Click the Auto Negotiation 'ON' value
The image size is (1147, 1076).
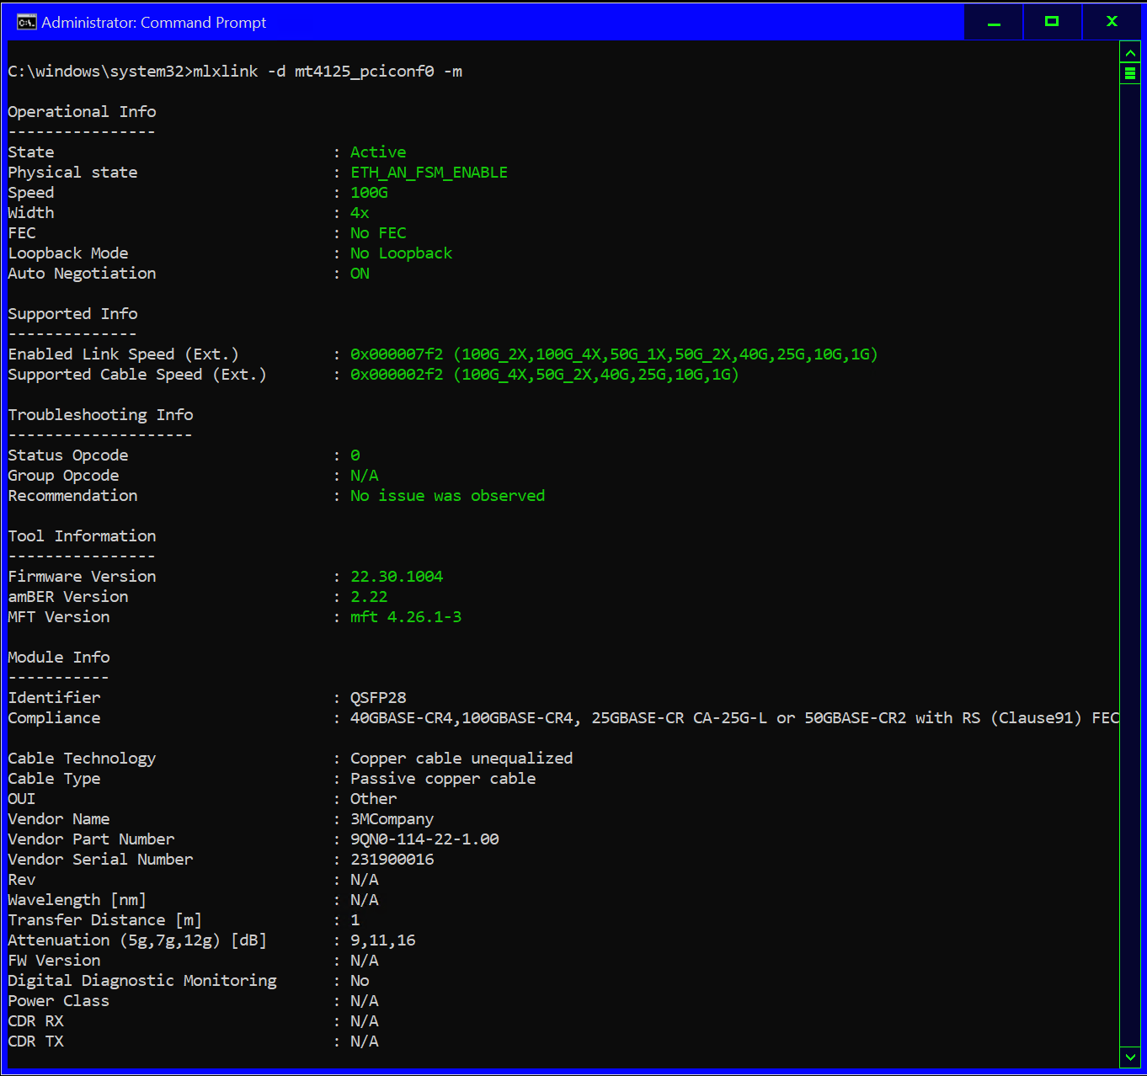pos(360,274)
